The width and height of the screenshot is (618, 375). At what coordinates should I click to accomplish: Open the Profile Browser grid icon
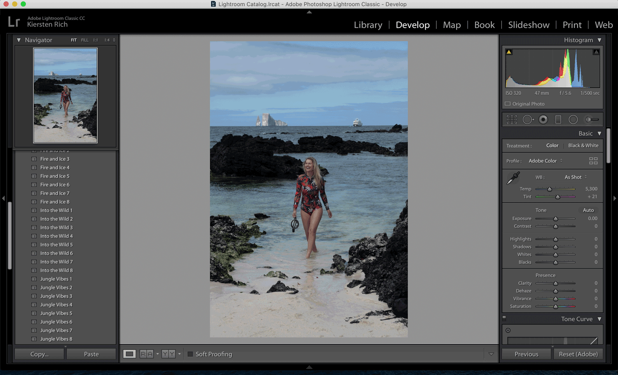(593, 161)
